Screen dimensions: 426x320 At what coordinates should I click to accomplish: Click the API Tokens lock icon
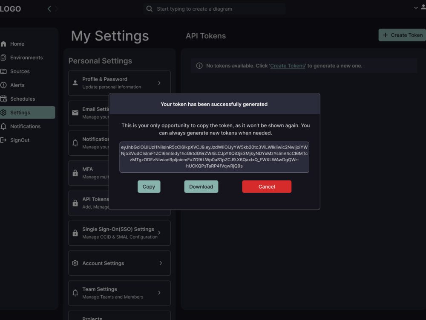click(75, 203)
